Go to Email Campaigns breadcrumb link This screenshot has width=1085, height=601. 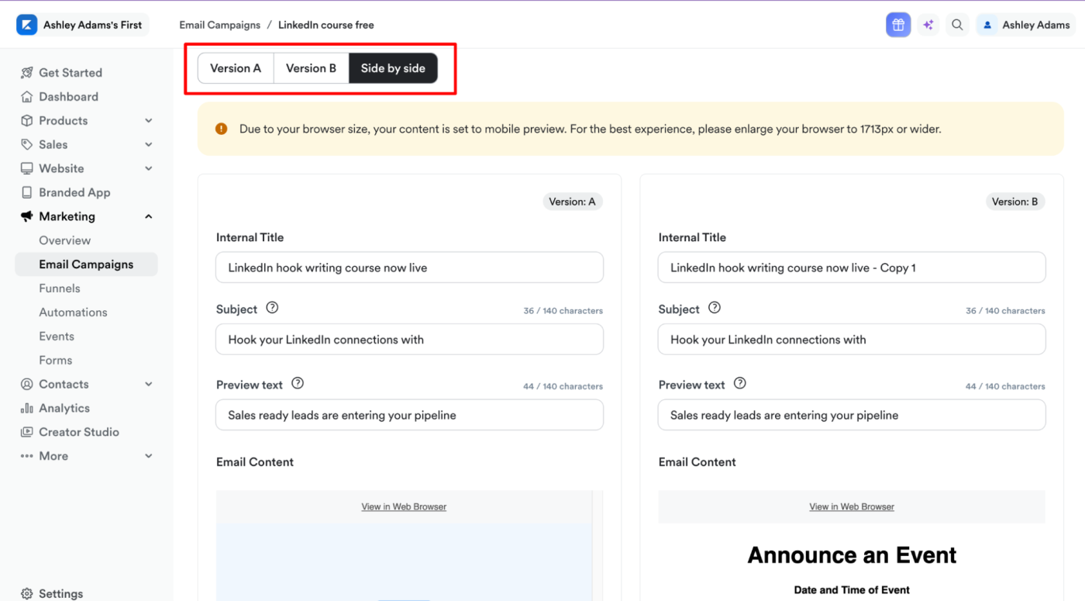[220, 25]
